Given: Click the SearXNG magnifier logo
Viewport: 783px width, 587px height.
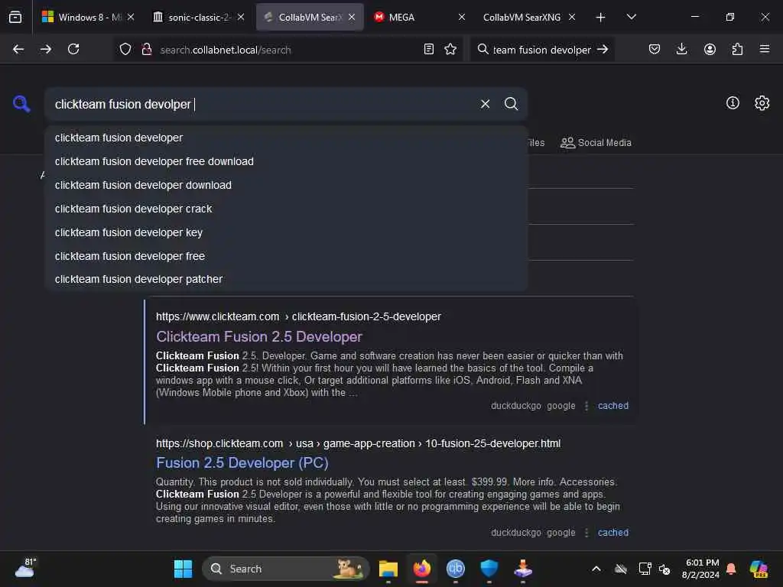Looking at the screenshot, I should click(x=21, y=104).
